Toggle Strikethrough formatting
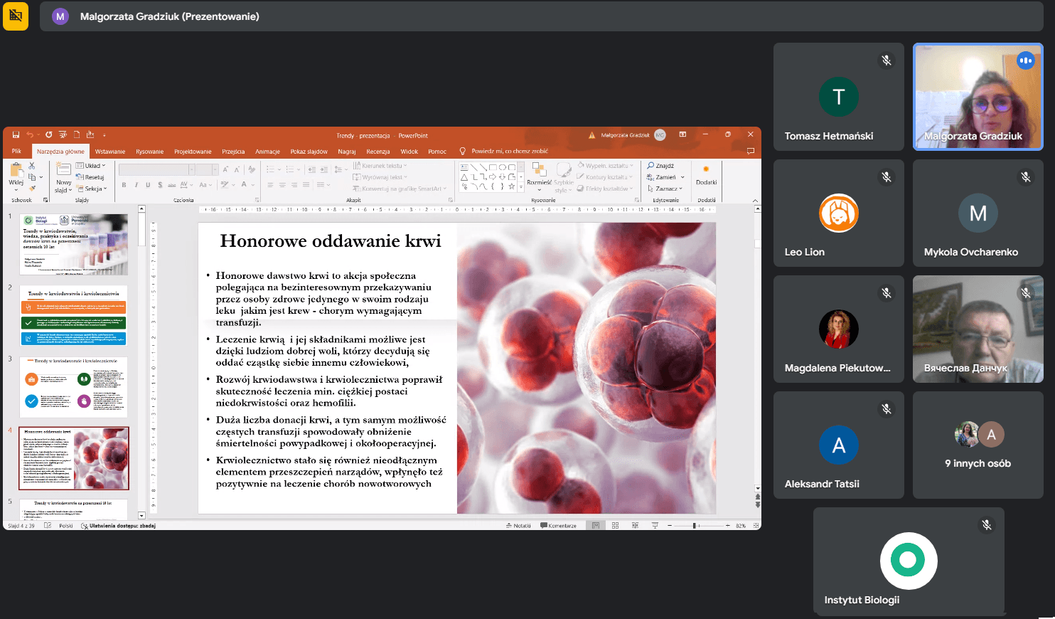Screen dimensions: 1055x619 [x=171, y=185]
